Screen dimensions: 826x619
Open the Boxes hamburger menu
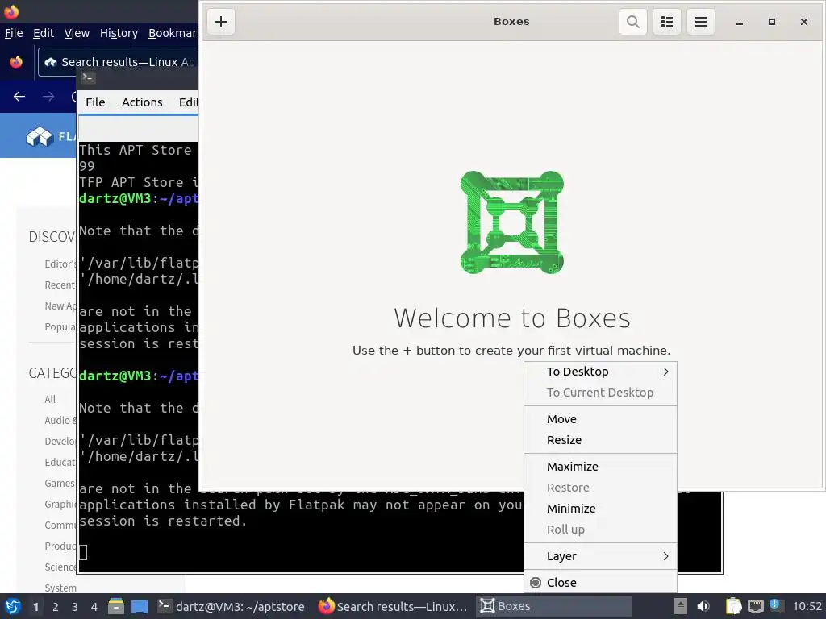[x=701, y=22]
